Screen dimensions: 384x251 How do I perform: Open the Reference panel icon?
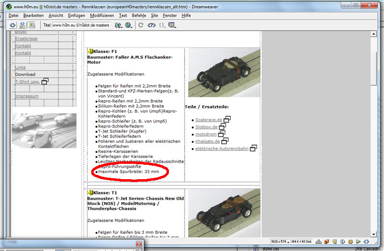tap(152, 25)
